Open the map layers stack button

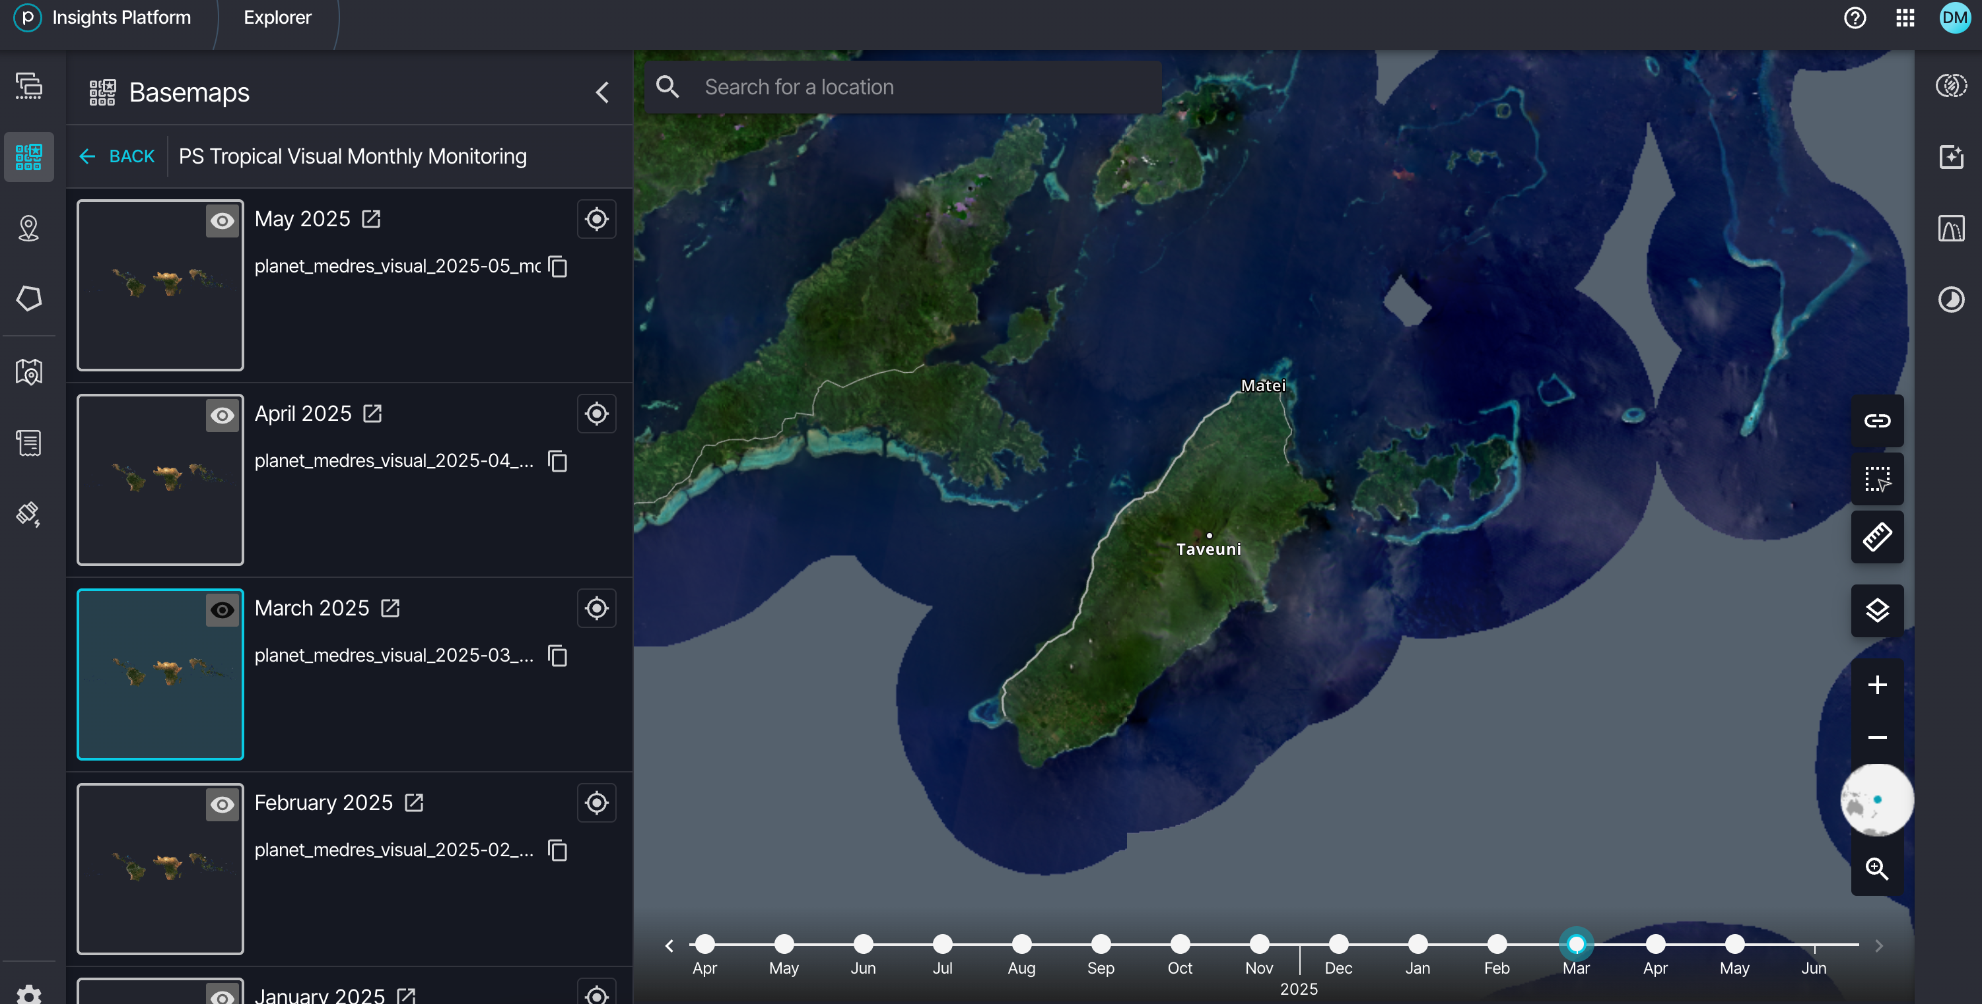1878,611
